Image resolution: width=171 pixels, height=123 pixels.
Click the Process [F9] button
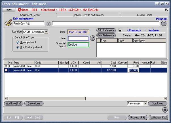click(138, 118)
